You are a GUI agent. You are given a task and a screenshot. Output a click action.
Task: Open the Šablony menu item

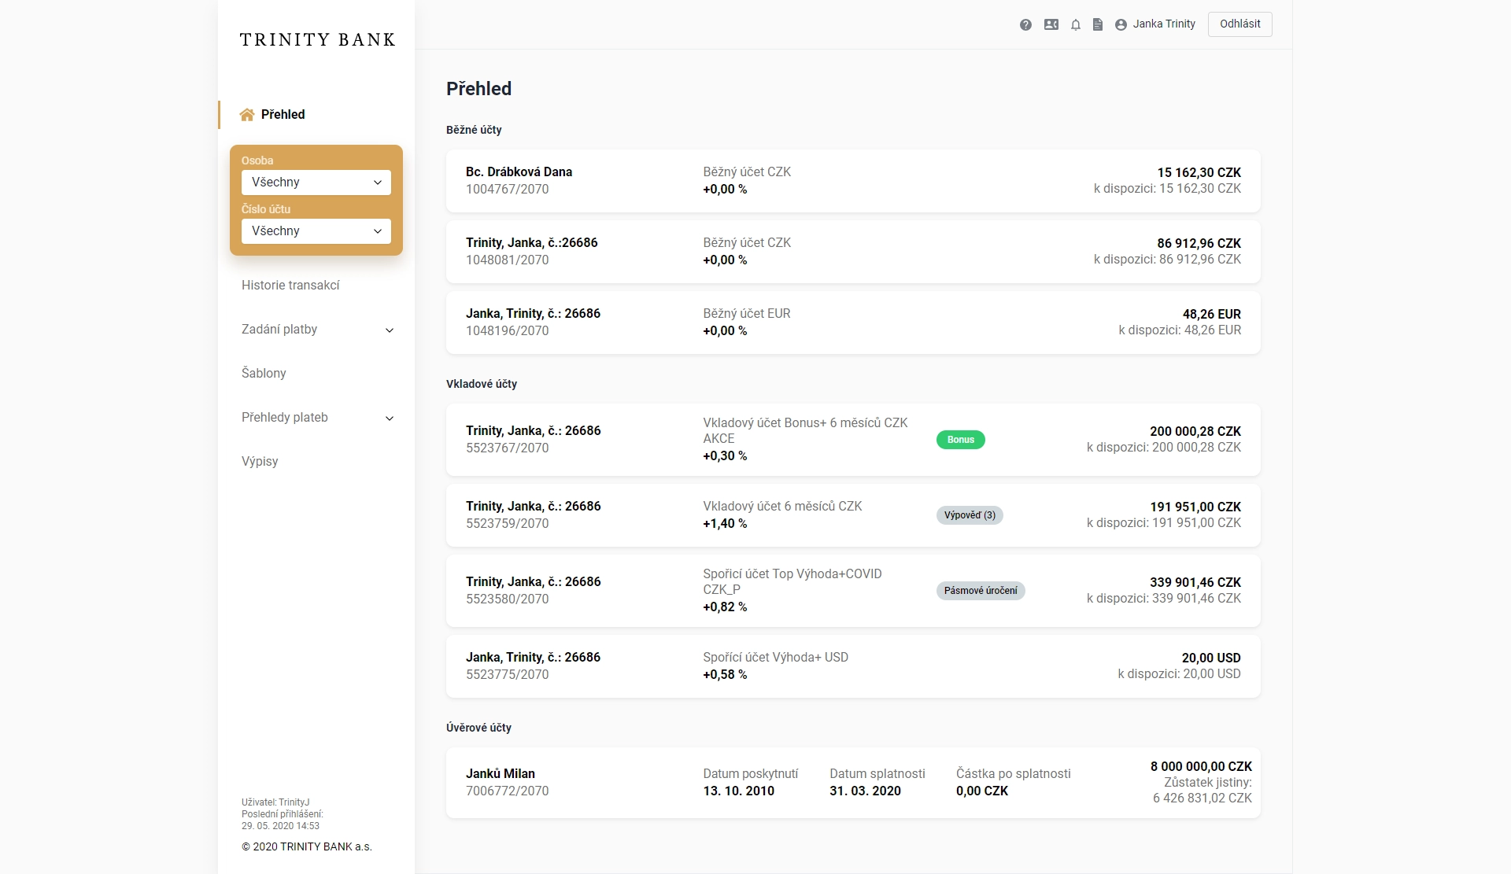[x=264, y=374]
